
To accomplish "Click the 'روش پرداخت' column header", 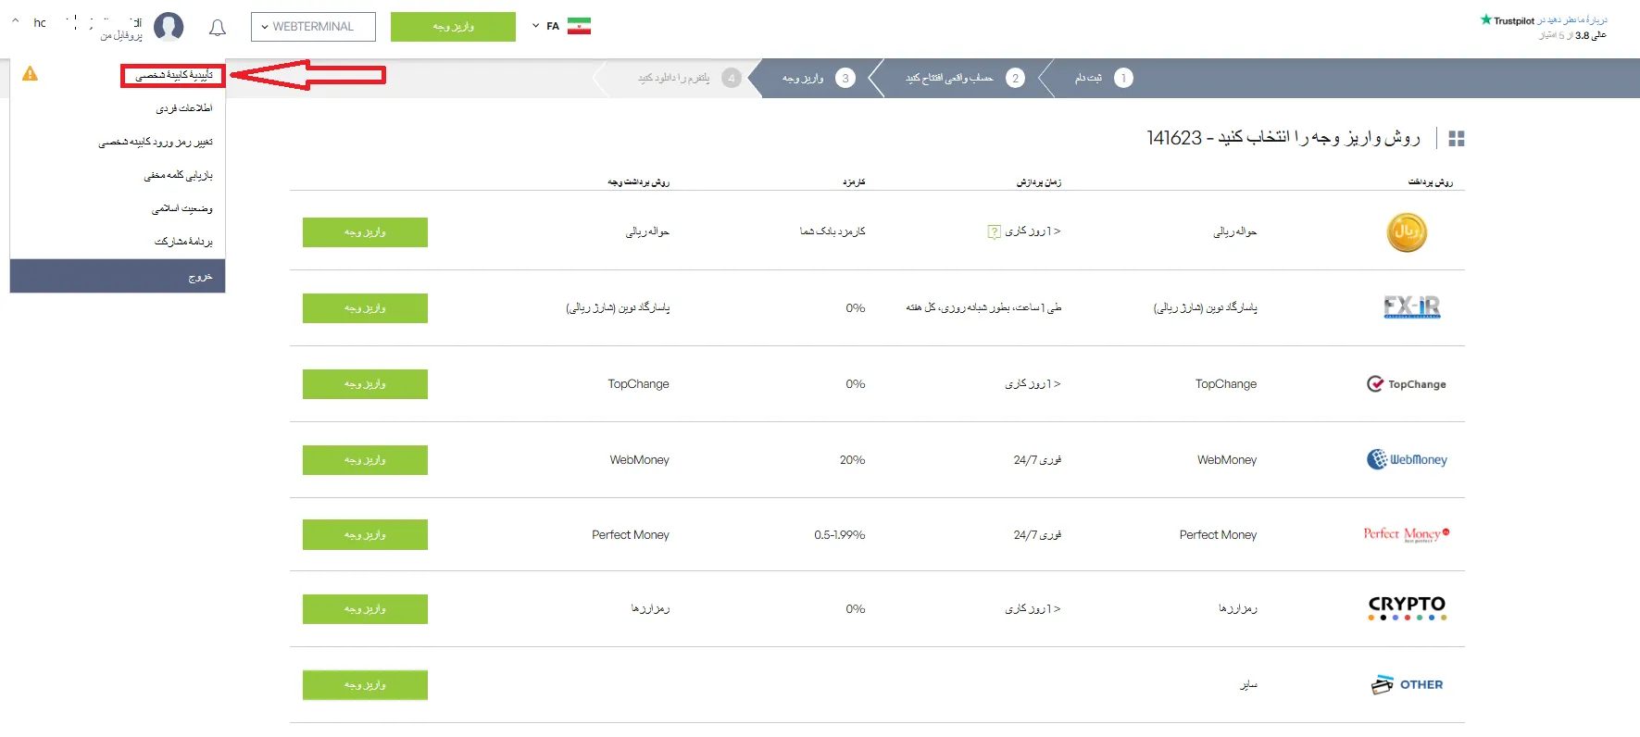I will (x=1431, y=182).
